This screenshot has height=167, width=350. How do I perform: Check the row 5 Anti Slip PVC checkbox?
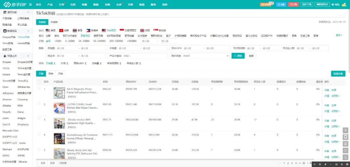tap(39, 149)
